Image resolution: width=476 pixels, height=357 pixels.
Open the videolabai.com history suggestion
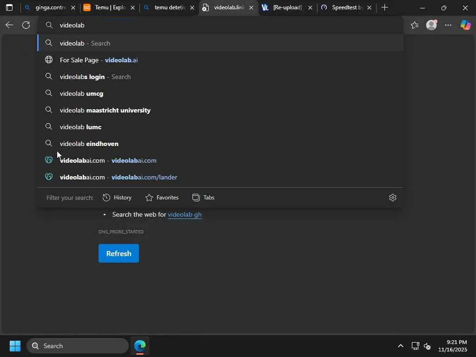pyautogui.click(x=220, y=160)
